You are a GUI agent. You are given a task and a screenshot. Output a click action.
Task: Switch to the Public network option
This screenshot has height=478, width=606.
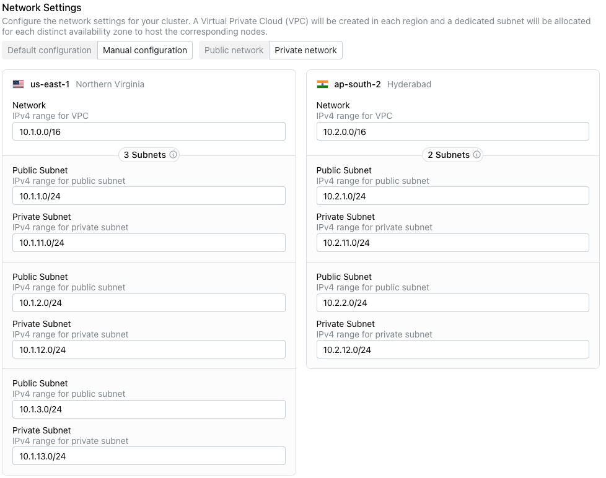coord(234,50)
